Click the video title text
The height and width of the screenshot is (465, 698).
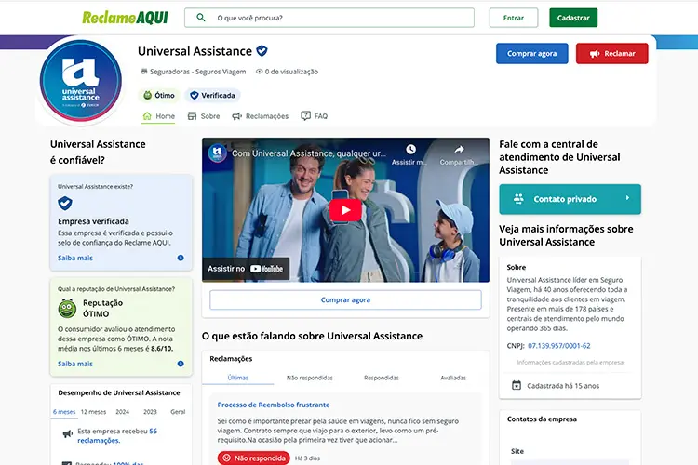tap(308, 153)
